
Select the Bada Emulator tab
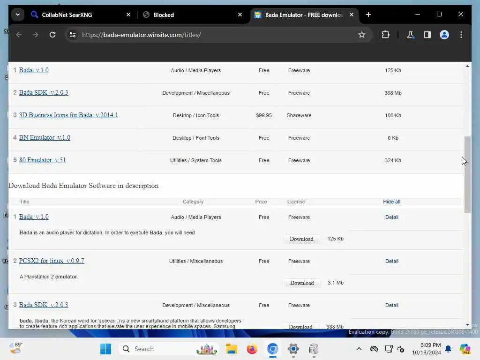coord(305,15)
